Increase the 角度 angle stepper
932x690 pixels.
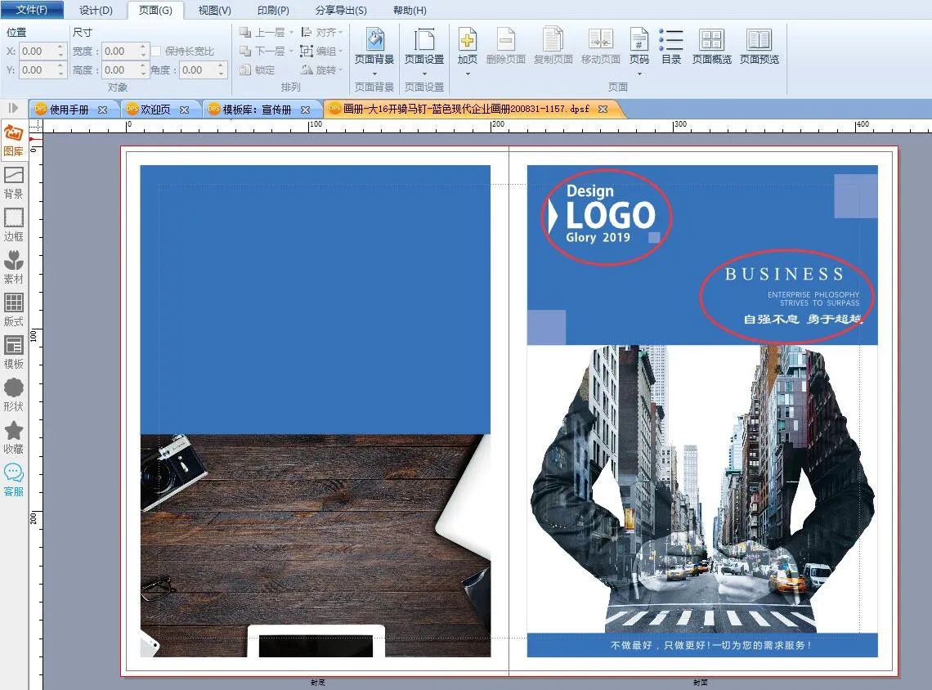click(x=221, y=66)
